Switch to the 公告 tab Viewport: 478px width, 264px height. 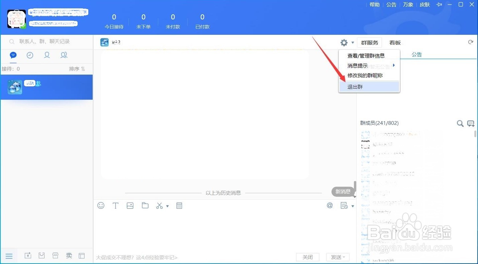pyautogui.click(x=417, y=54)
